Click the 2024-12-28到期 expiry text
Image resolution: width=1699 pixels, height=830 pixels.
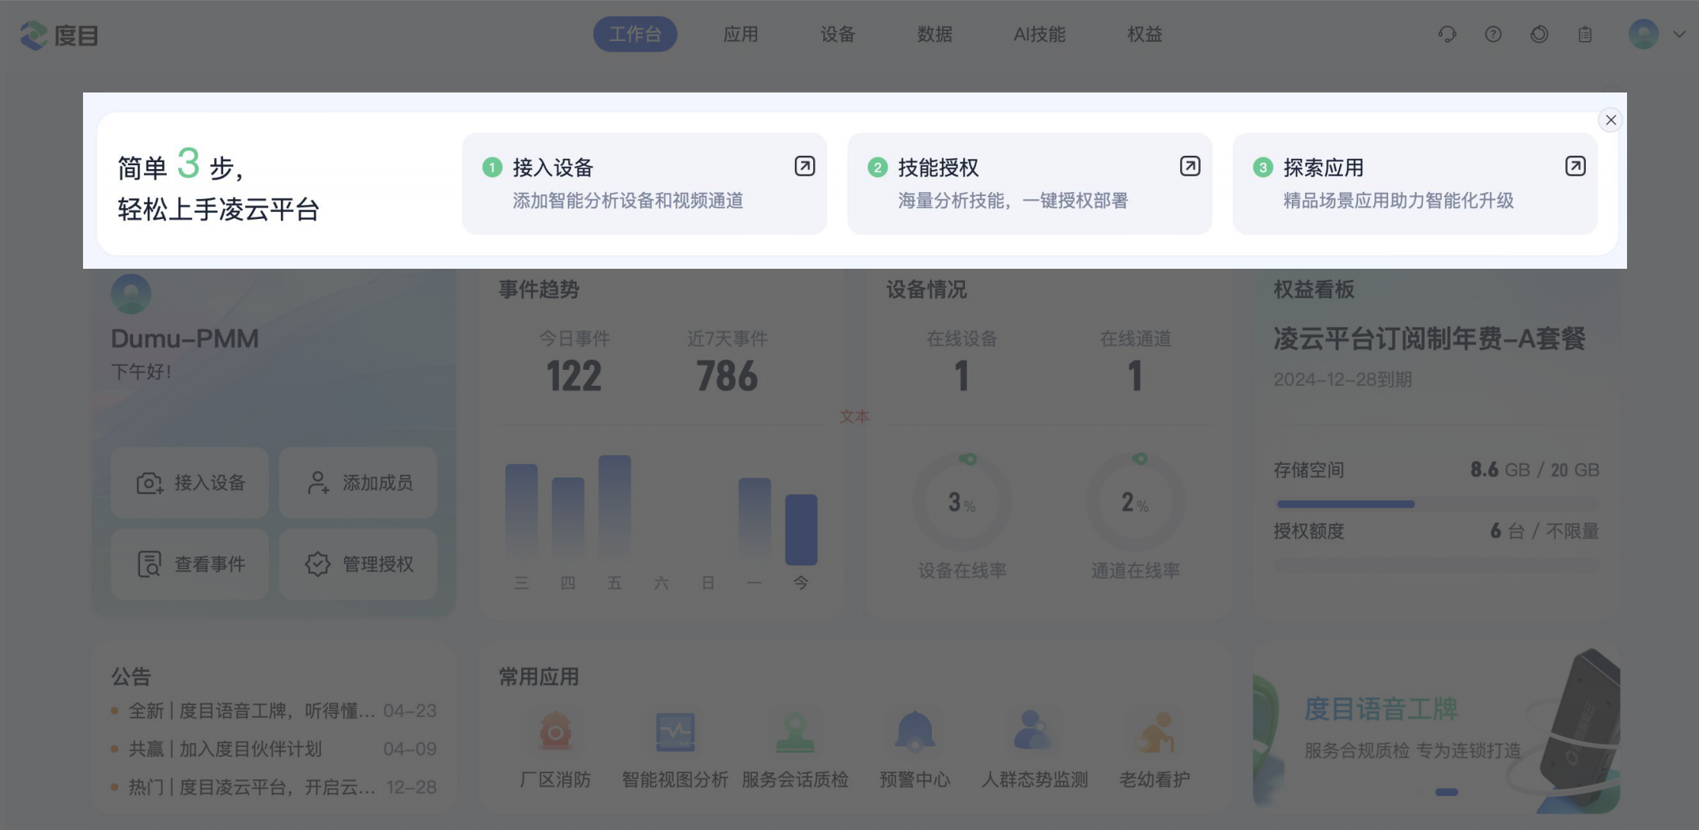click(x=1342, y=379)
